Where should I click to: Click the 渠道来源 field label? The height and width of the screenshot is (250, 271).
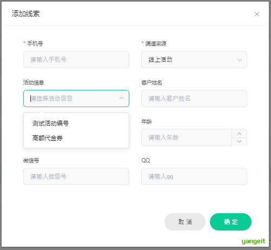click(x=156, y=43)
